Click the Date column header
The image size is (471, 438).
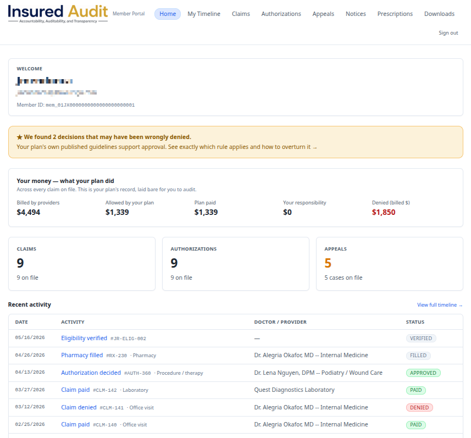[21, 322]
